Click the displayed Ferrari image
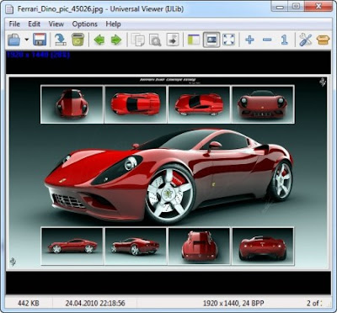 click(x=168, y=172)
